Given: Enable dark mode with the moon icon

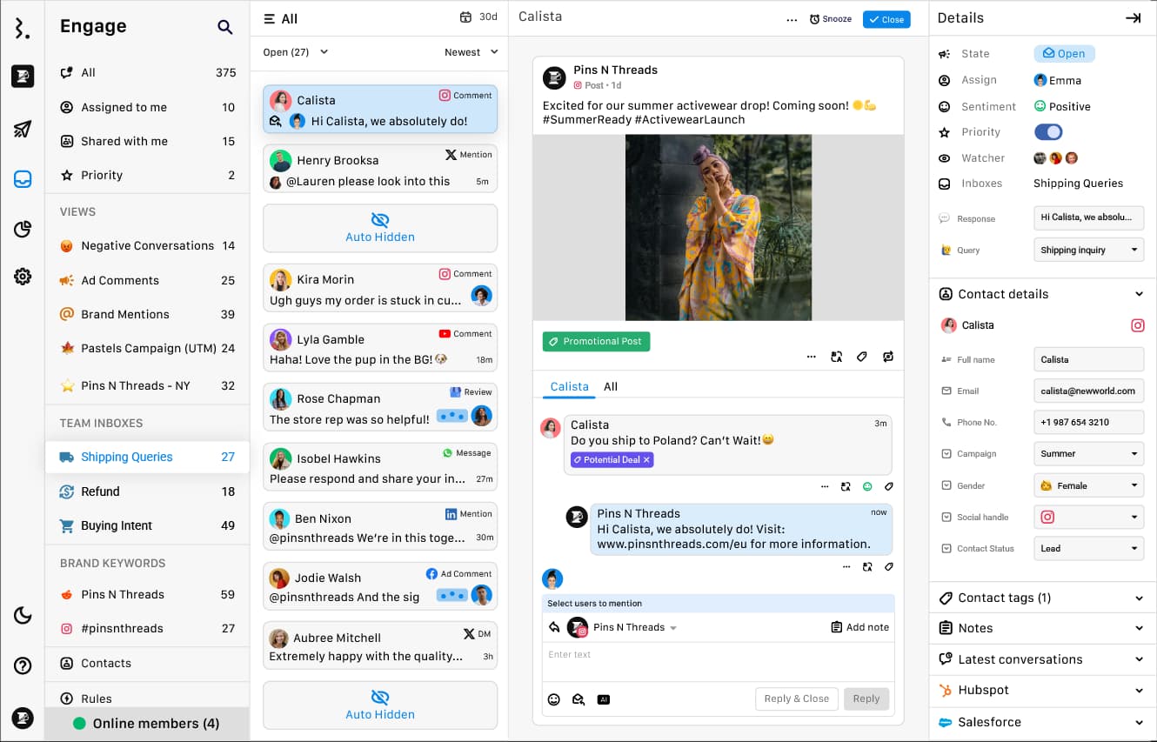Looking at the screenshot, I should tap(22, 615).
